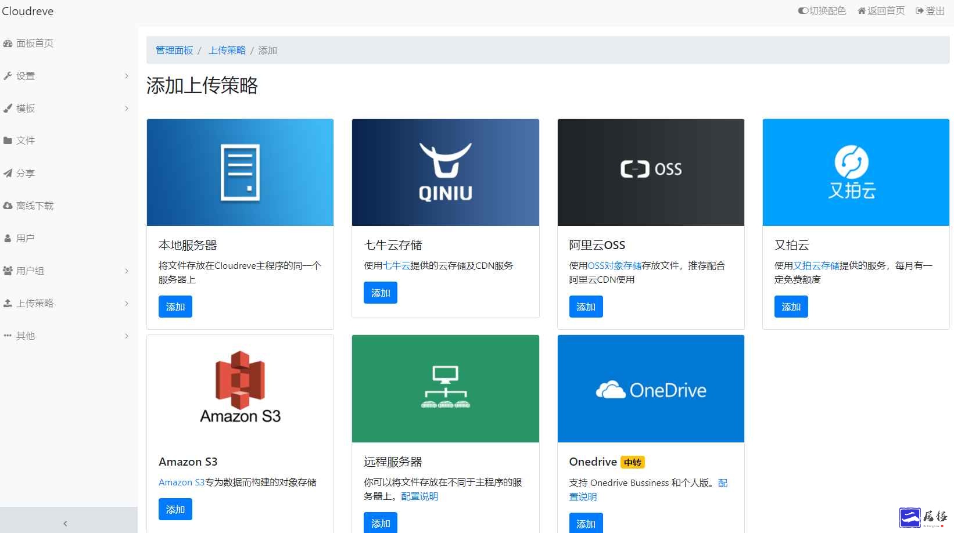Click the ellipsis icon beside 其他
This screenshot has height=533, width=954.
click(x=8, y=336)
